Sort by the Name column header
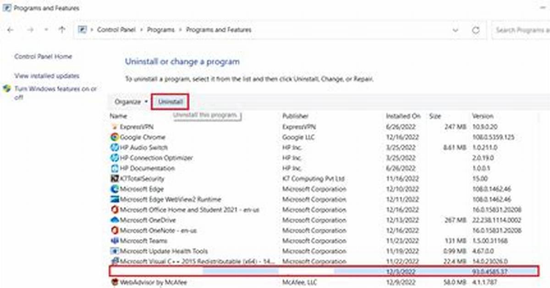The image size is (550, 288). pos(118,116)
